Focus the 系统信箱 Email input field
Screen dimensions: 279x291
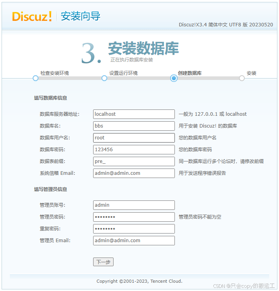point(134,173)
